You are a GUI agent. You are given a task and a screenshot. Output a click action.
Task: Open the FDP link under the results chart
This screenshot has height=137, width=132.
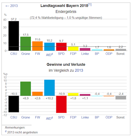pyautogui.click(x=73, y=54)
